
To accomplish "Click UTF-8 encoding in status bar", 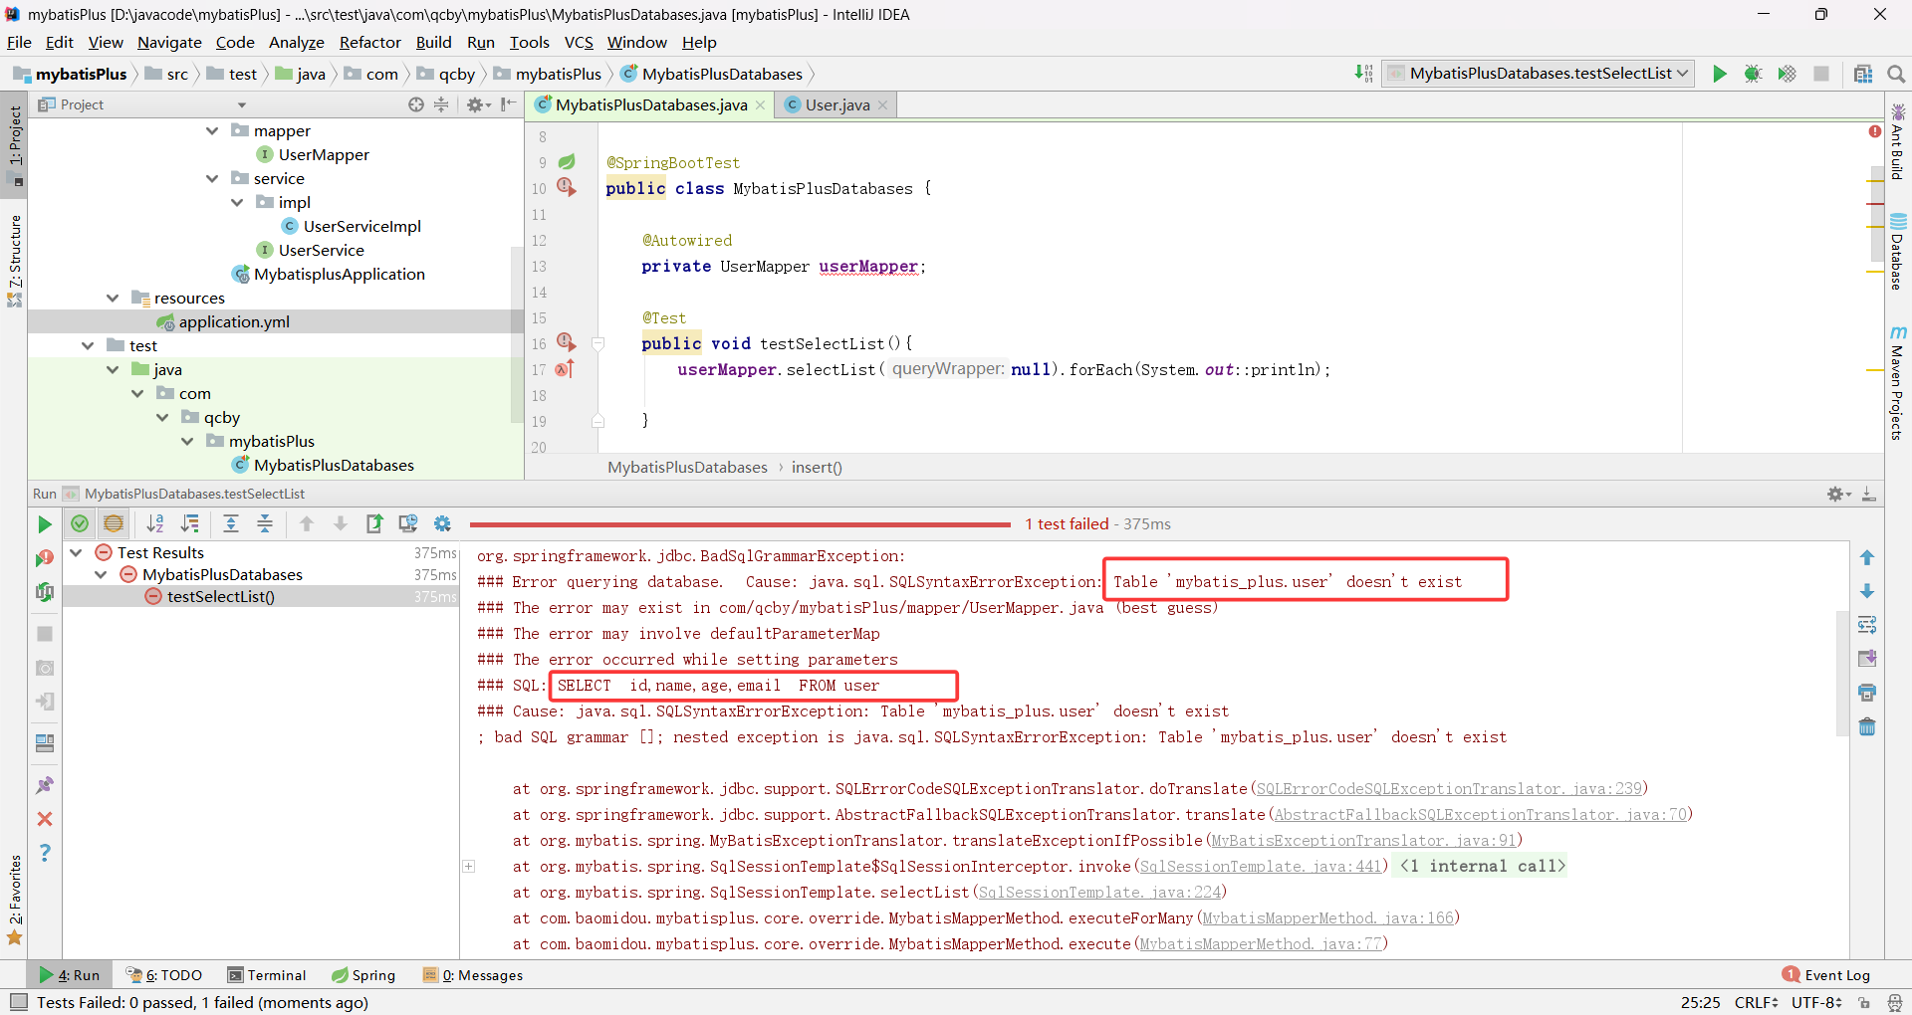I will pos(1816,1002).
